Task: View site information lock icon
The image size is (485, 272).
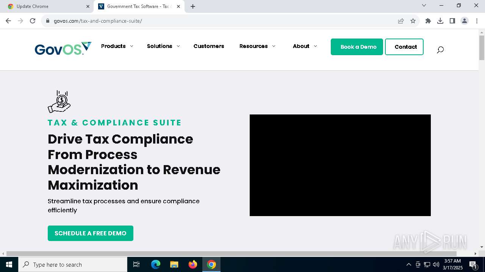Action: coord(48,21)
